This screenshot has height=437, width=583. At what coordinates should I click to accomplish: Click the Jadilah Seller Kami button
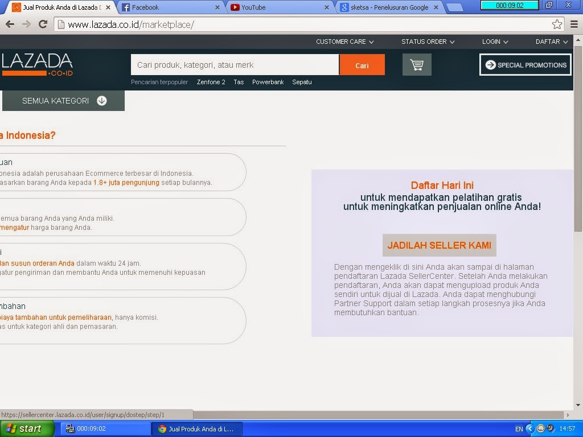439,245
